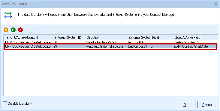220x111 pixels.
Task: Click the CustomDate1__c cell
Action: coord(140,47)
